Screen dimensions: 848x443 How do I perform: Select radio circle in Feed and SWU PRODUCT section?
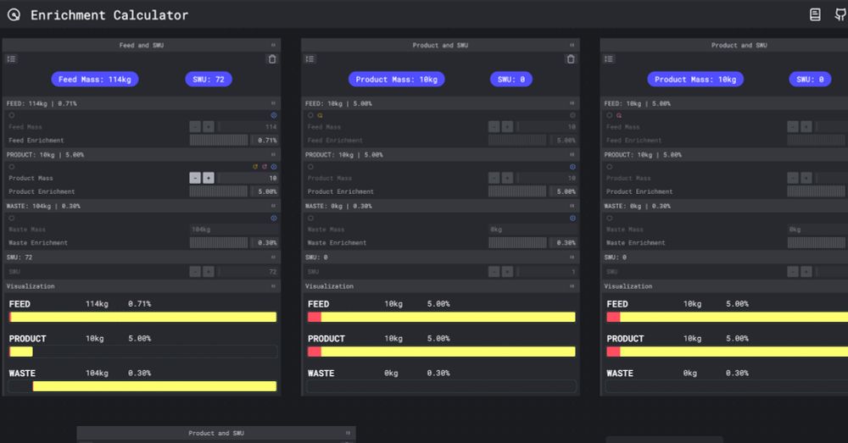tap(11, 166)
